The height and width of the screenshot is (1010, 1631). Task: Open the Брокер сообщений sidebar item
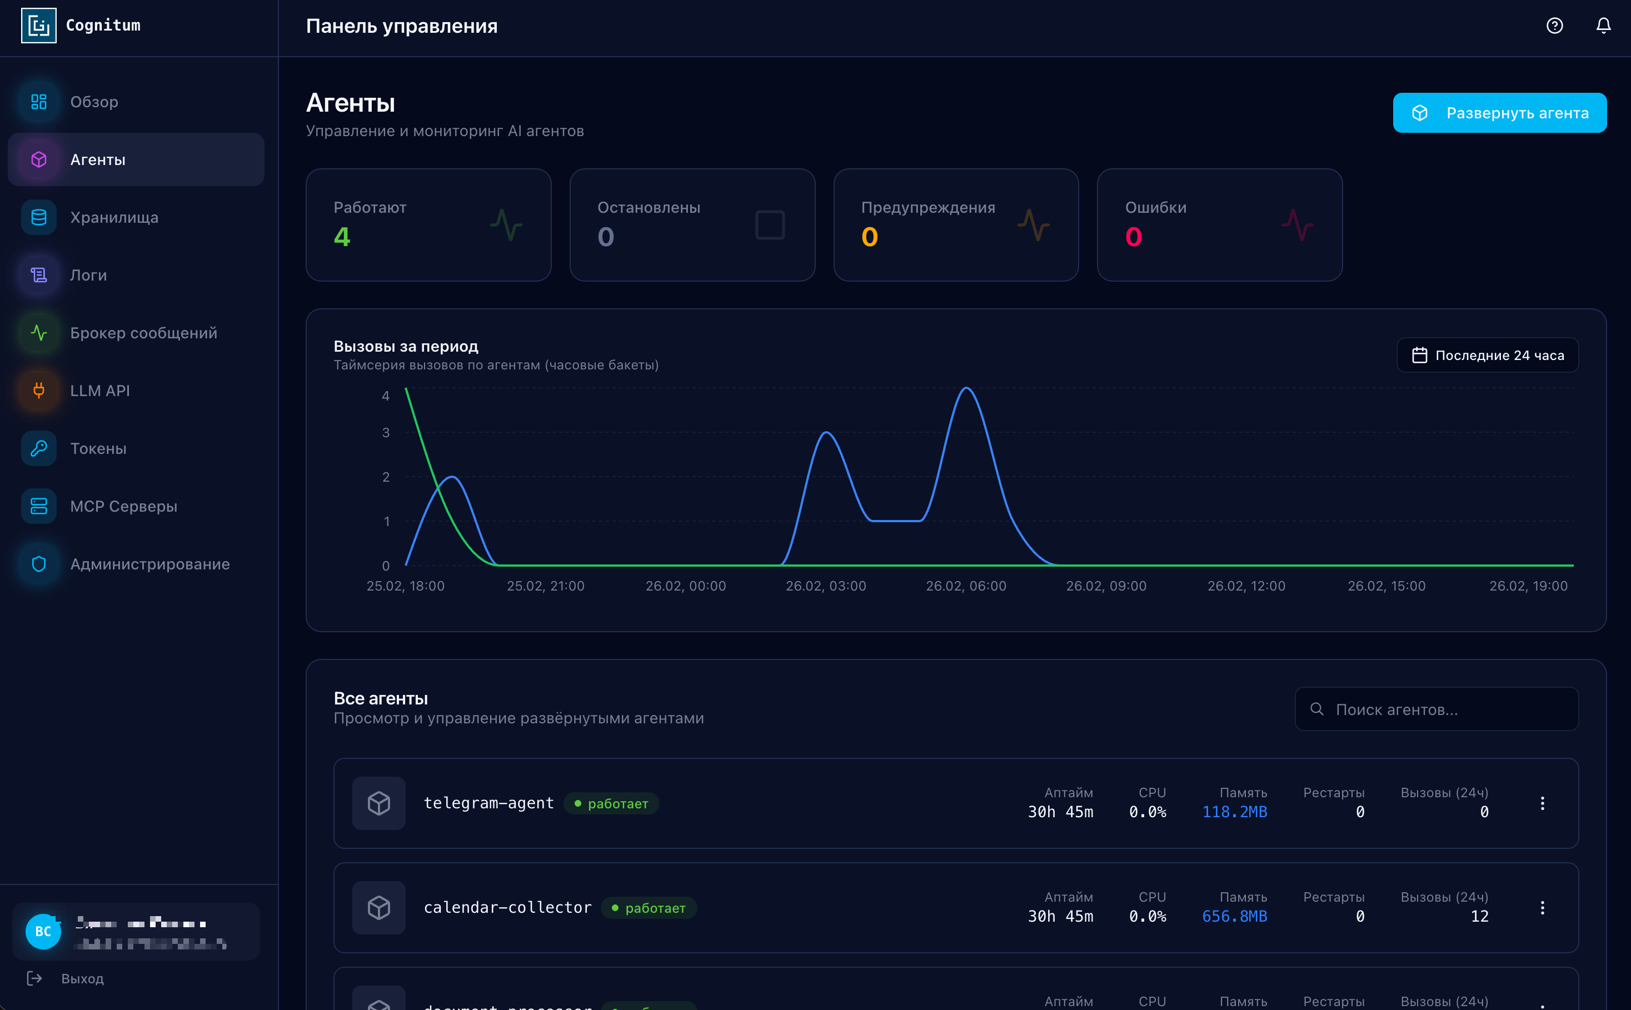[x=143, y=333]
